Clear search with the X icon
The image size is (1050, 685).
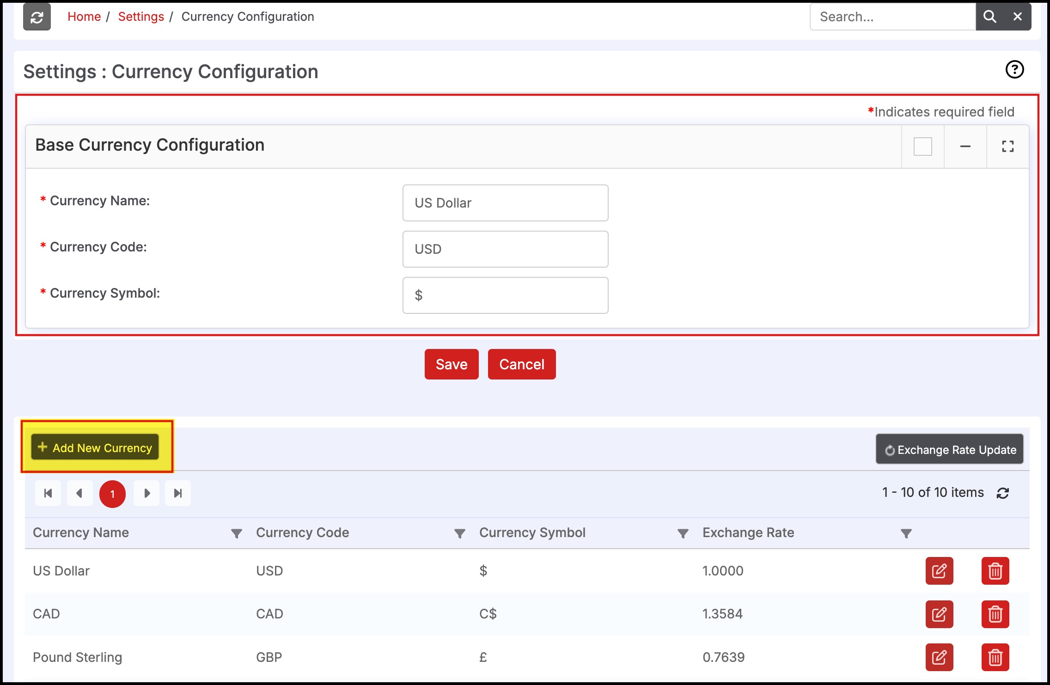point(1017,17)
